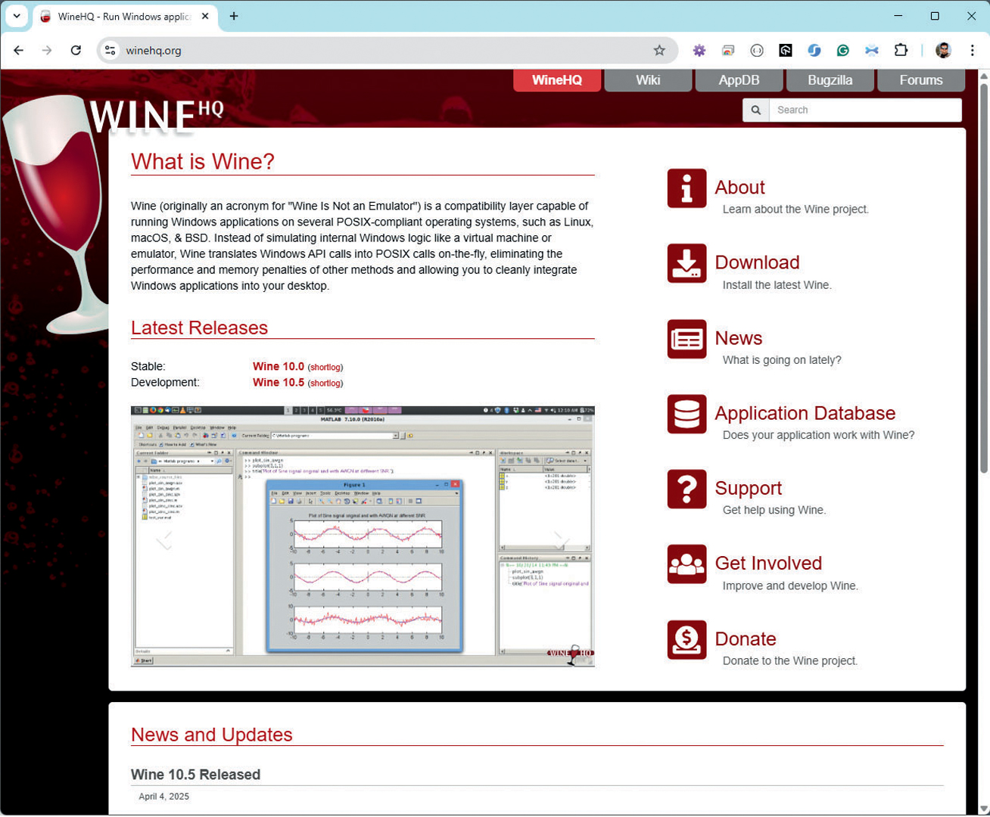Open the AppDB tab
This screenshot has height=817, width=990.
pyautogui.click(x=739, y=80)
